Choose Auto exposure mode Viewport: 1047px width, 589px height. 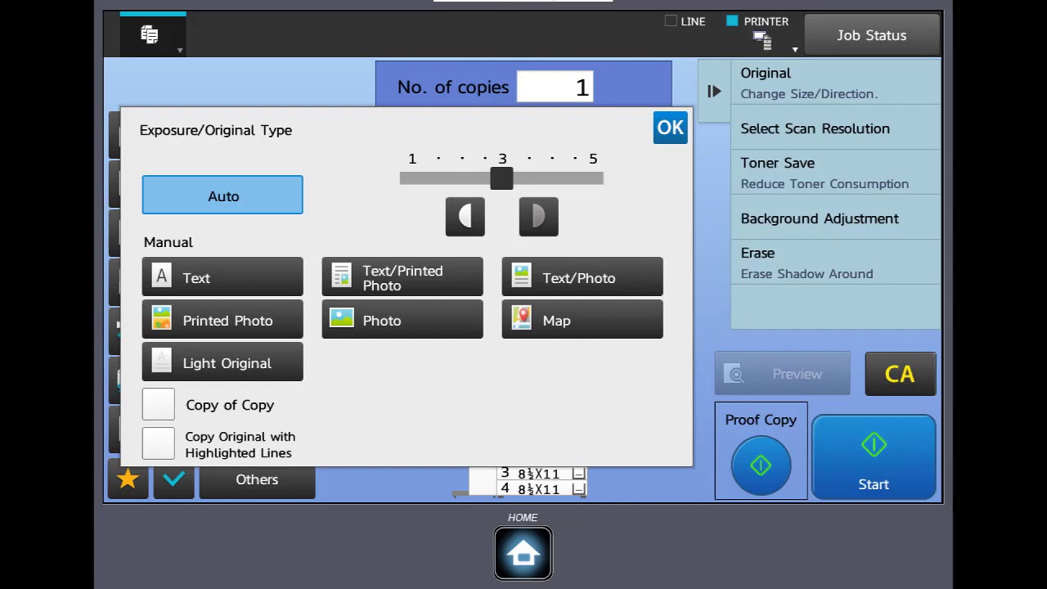pyautogui.click(x=222, y=196)
